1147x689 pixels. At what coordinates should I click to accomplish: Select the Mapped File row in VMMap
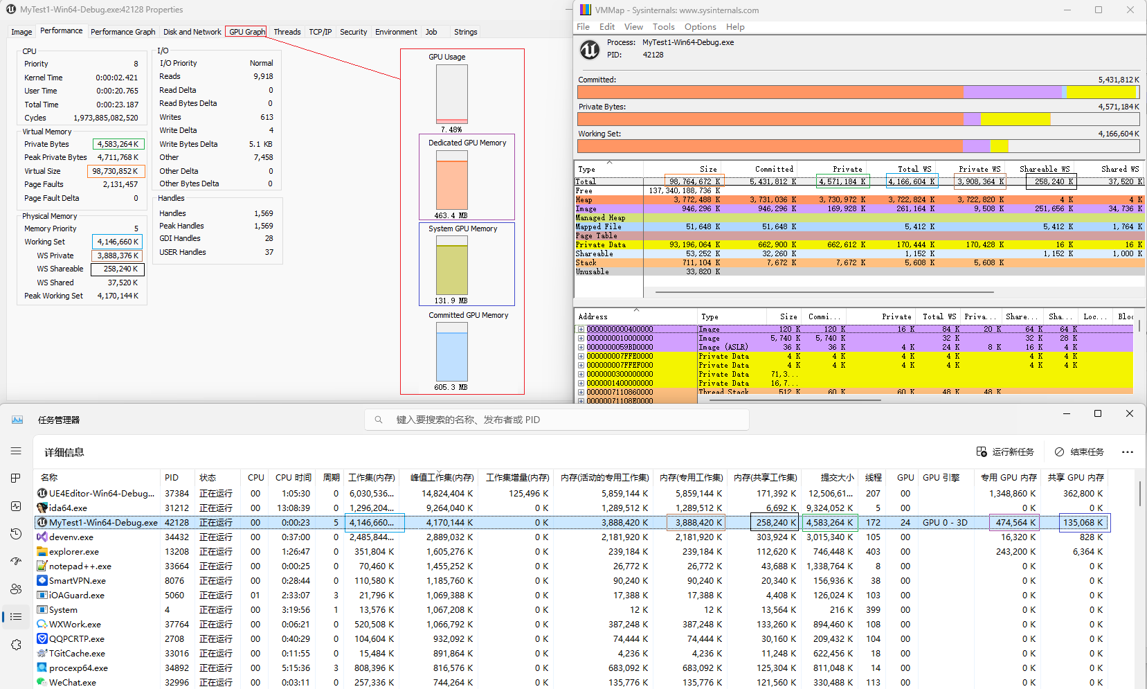(x=859, y=226)
